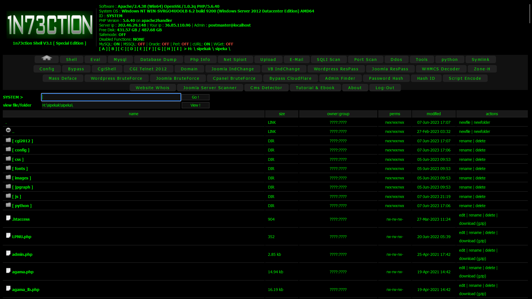Open Mass Deface menu item
Image resolution: width=532 pixels, height=299 pixels.
point(63,78)
